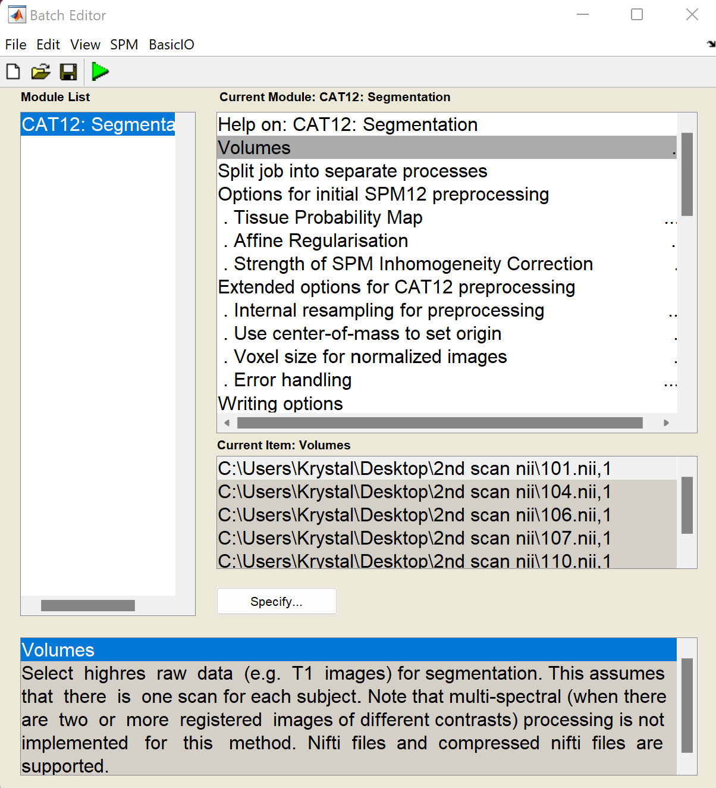
Task: Open the Load Batch folder icon
Action: click(40, 72)
